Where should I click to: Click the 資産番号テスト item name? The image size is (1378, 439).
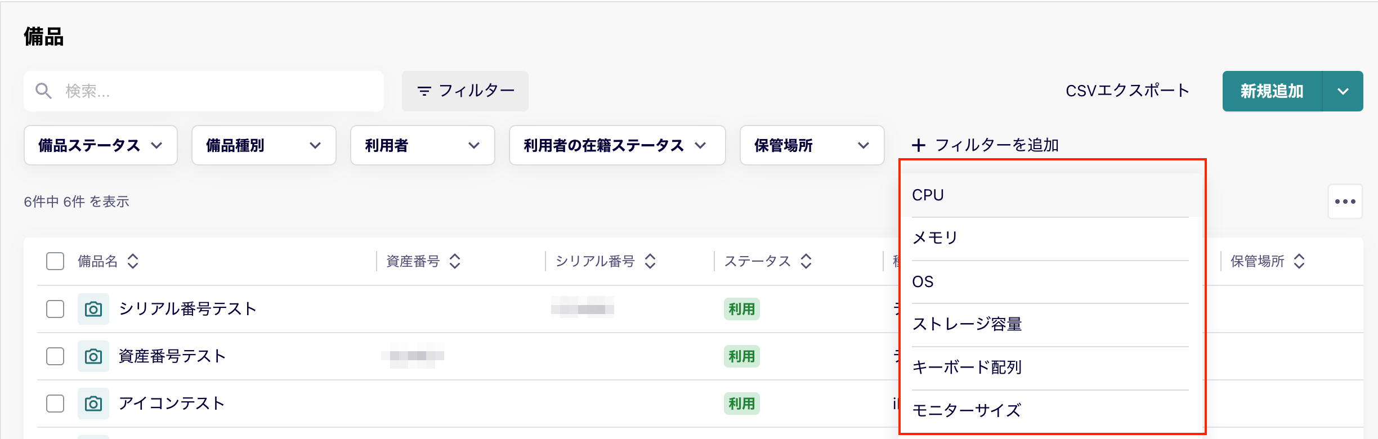pos(172,356)
